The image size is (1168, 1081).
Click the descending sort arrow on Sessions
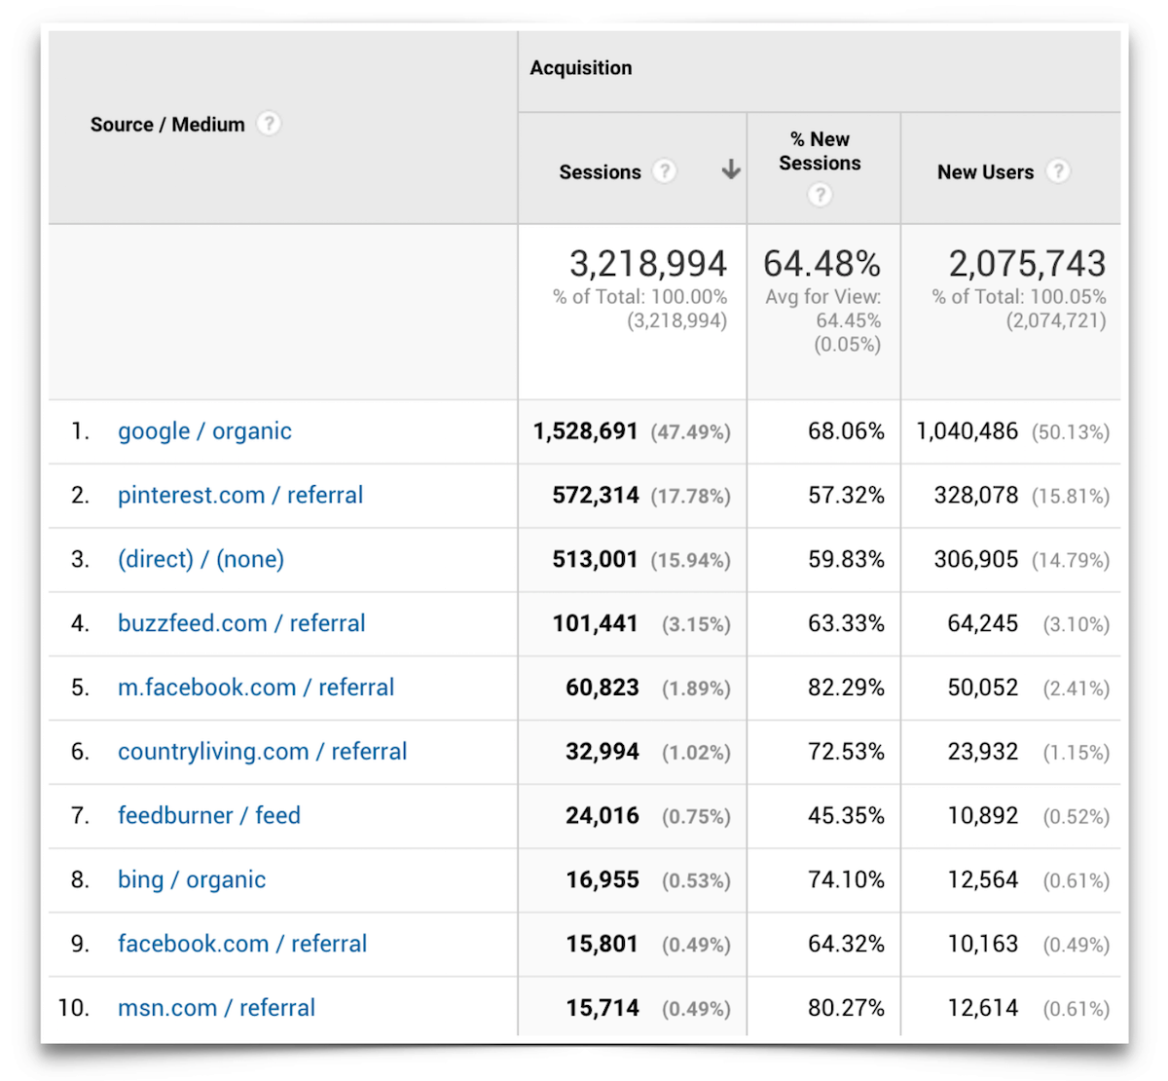coord(730,168)
